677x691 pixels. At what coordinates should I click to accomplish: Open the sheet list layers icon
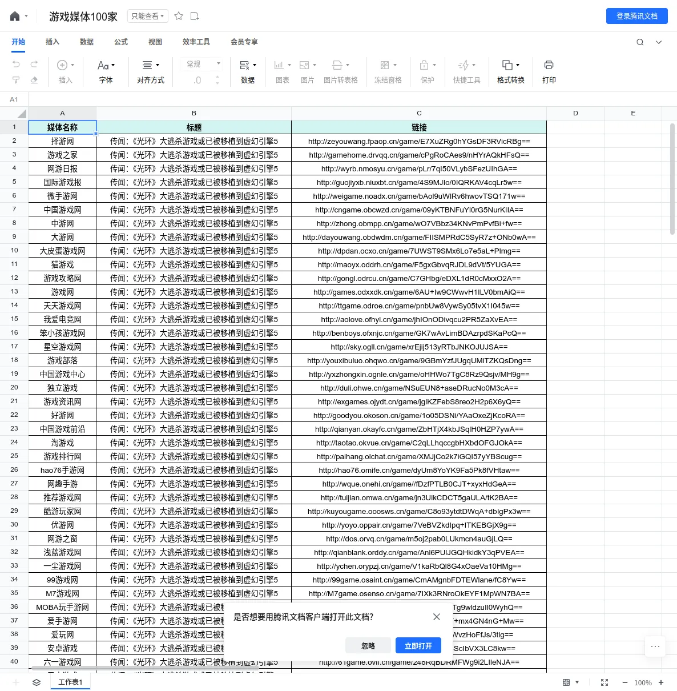click(37, 682)
